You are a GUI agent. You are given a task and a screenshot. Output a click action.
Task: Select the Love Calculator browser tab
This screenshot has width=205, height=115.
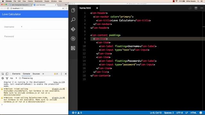45,5
